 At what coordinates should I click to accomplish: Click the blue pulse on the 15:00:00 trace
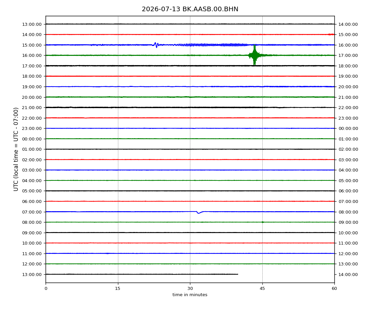156,45
